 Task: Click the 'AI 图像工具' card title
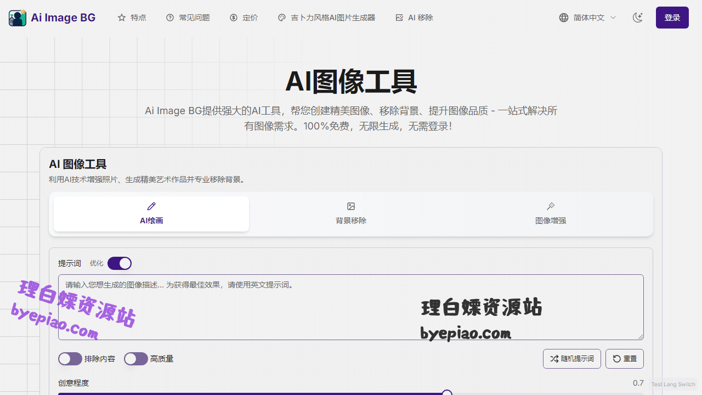tap(78, 164)
